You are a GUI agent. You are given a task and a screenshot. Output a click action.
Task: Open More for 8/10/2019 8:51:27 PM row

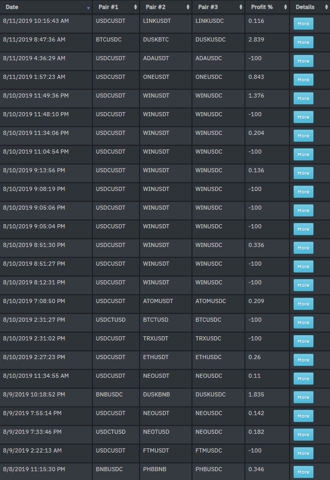pos(304,267)
